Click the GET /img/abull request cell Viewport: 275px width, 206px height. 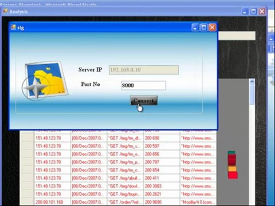click(125, 178)
